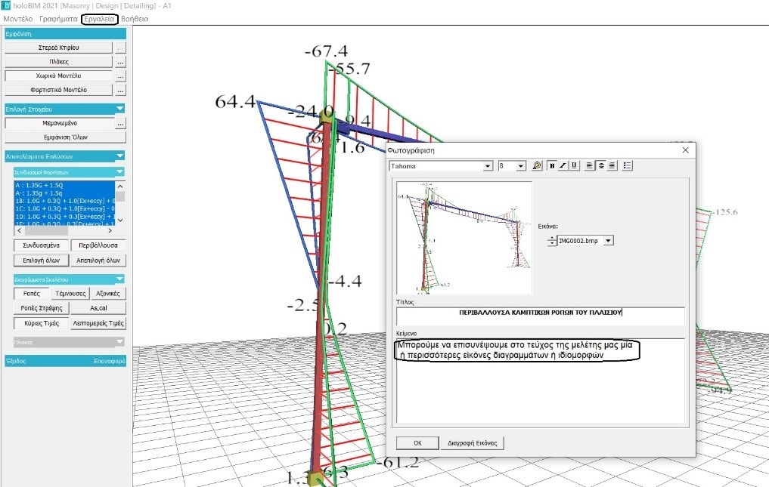Click the combination list scroll-up arrow
Screen dimensions: 769x487
(x=120, y=186)
